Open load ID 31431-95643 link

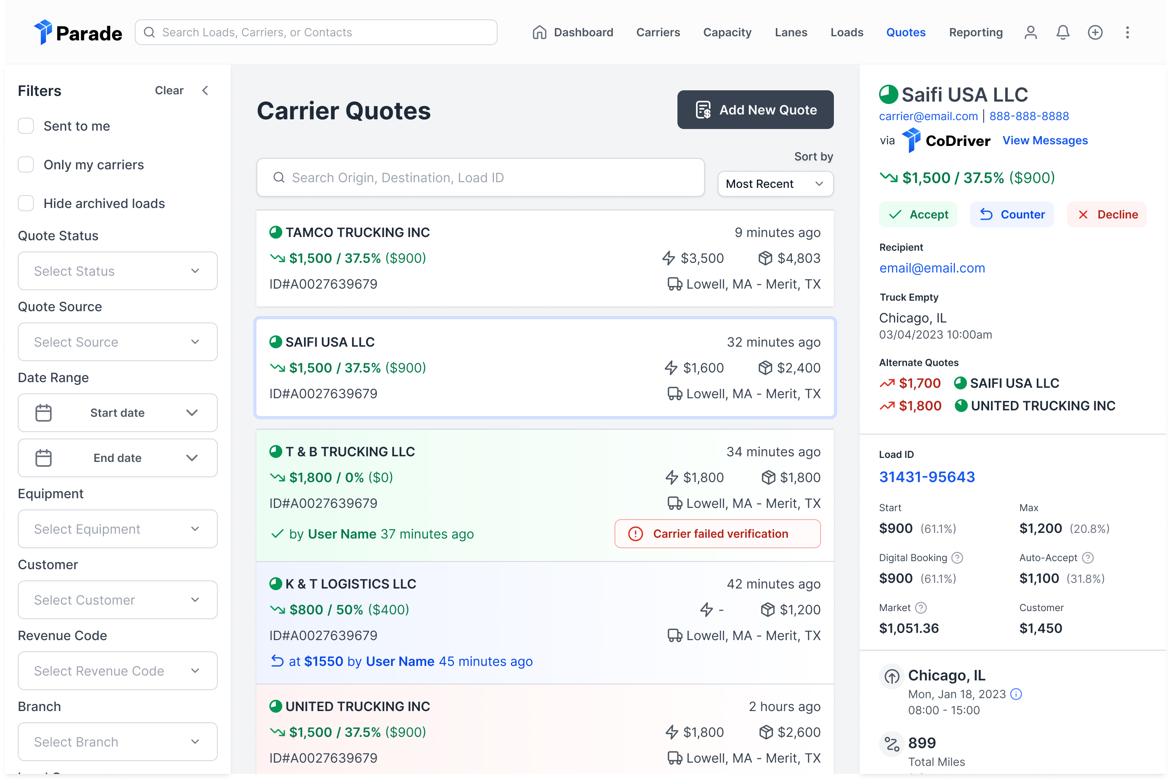pos(927,477)
